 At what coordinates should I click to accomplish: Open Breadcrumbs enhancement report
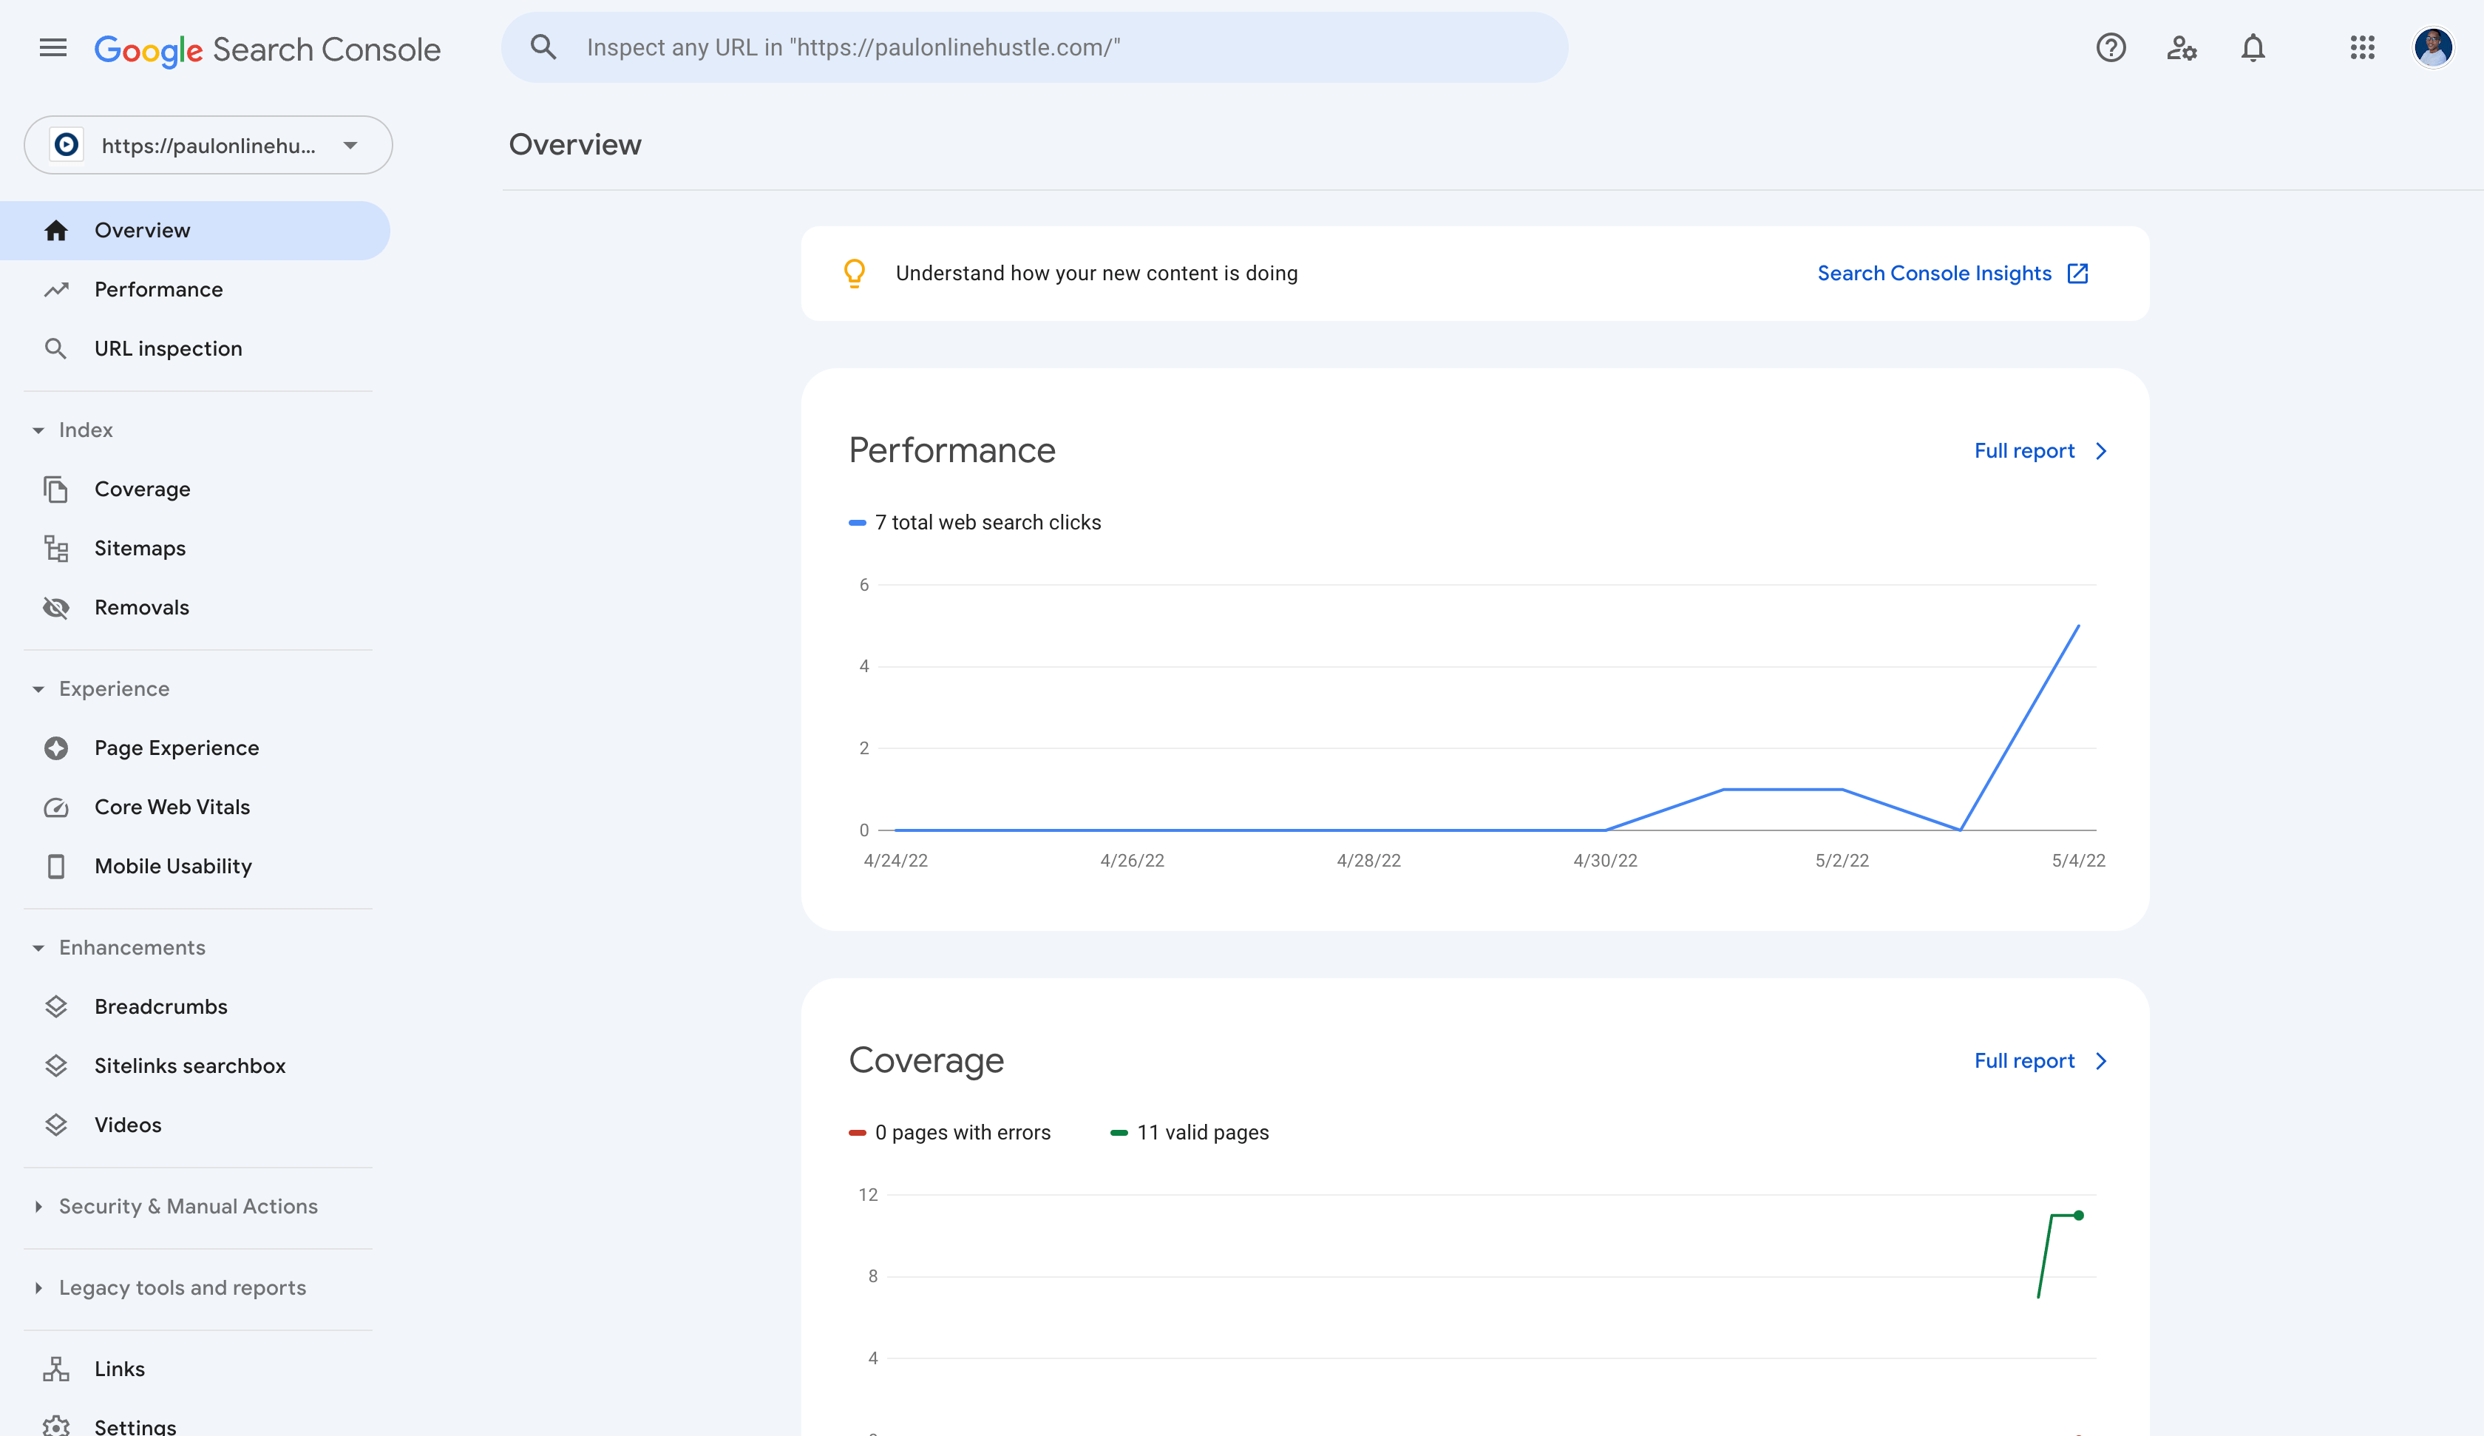pos(195,1006)
